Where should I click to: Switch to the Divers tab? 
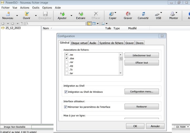140,43
